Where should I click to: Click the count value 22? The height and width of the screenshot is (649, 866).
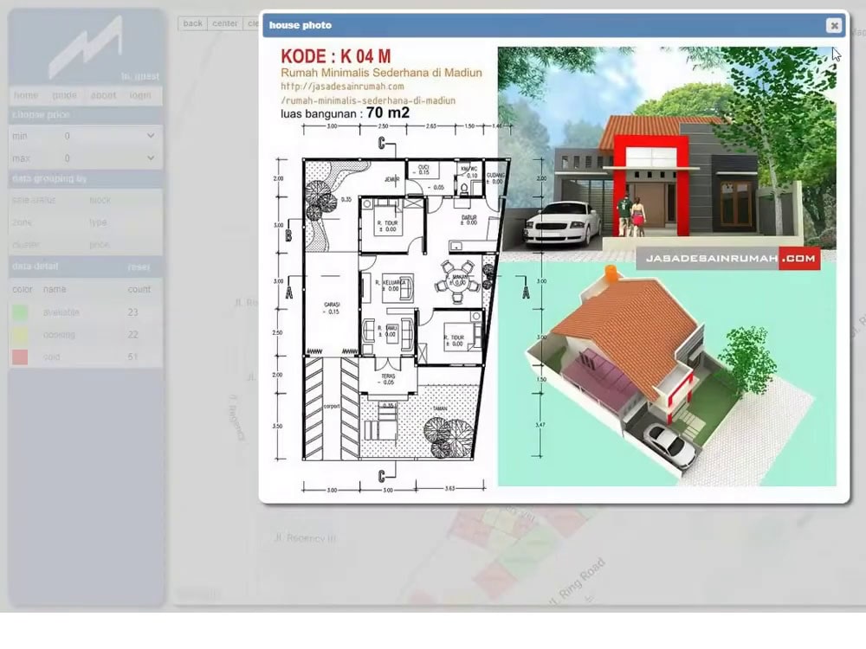[132, 335]
